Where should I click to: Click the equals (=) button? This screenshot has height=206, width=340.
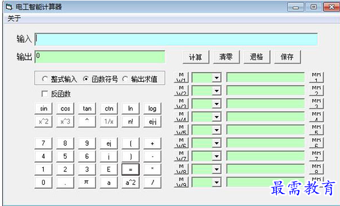[131, 170]
